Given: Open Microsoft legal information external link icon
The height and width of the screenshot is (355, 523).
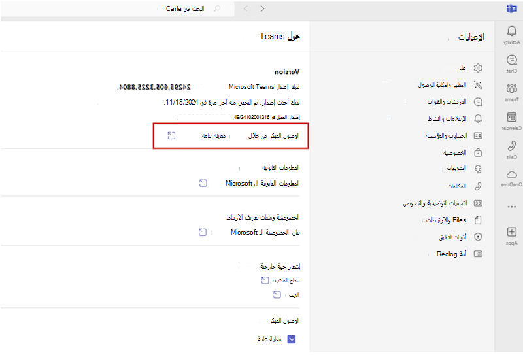Looking at the screenshot, I should coord(203,183).
